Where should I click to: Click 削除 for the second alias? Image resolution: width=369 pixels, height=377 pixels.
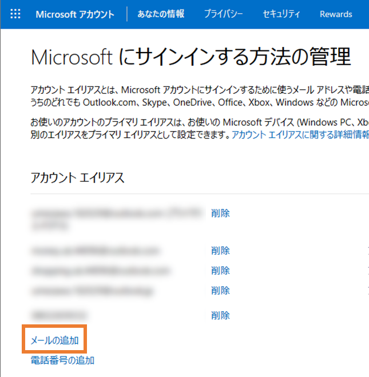[220, 251]
